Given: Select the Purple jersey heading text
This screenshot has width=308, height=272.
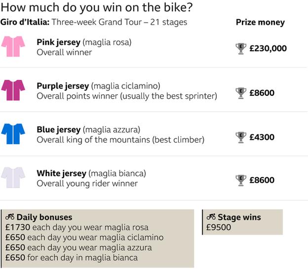Looking at the screenshot, I should pyautogui.click(x=63, y=86).
